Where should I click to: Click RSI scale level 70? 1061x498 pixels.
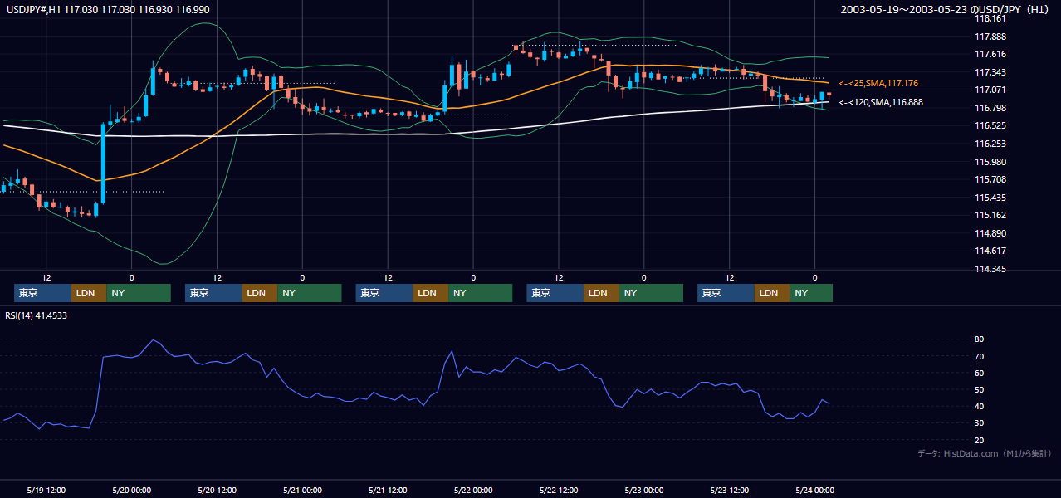(x=979, y=356)
